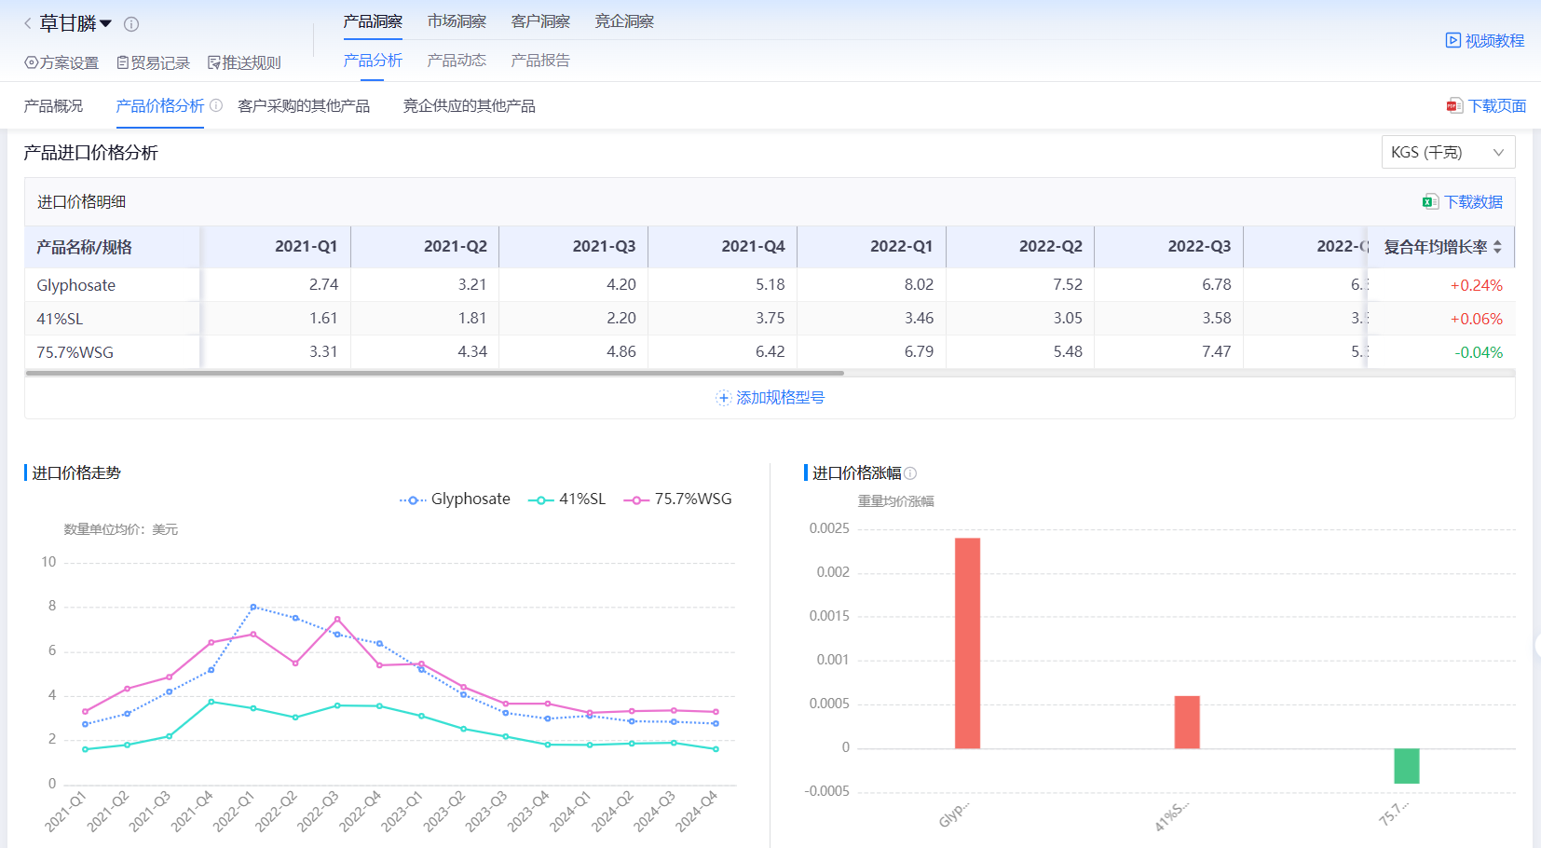This screenshot has width=1541, height=848.
Task: Click the -0.04% growth rate value
Action: click(x=1479, y=352)
